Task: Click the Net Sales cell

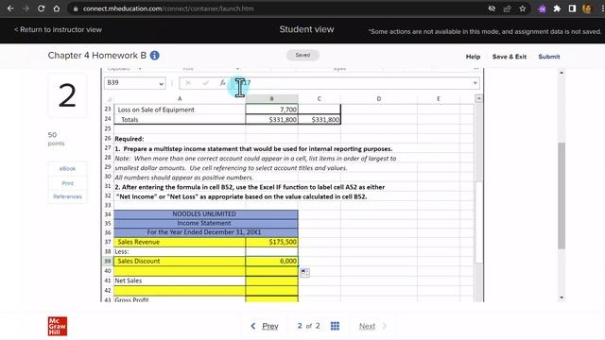Action: (180, 280)
